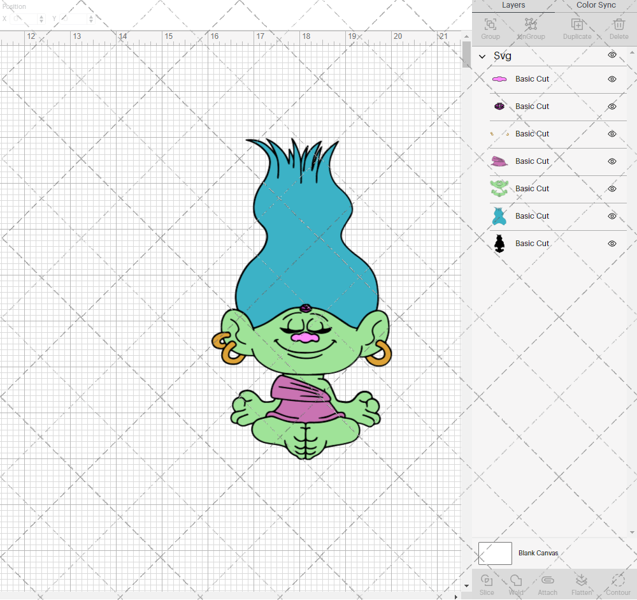Select the Flatten tool icon
637x600 pixels.
[582, 580]
